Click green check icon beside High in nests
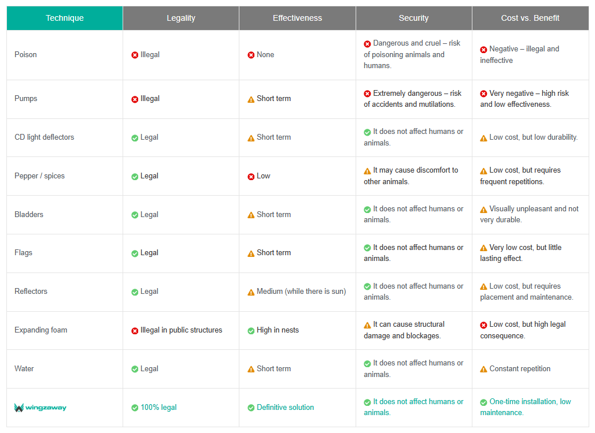595x433 pixels. (251, 331)
